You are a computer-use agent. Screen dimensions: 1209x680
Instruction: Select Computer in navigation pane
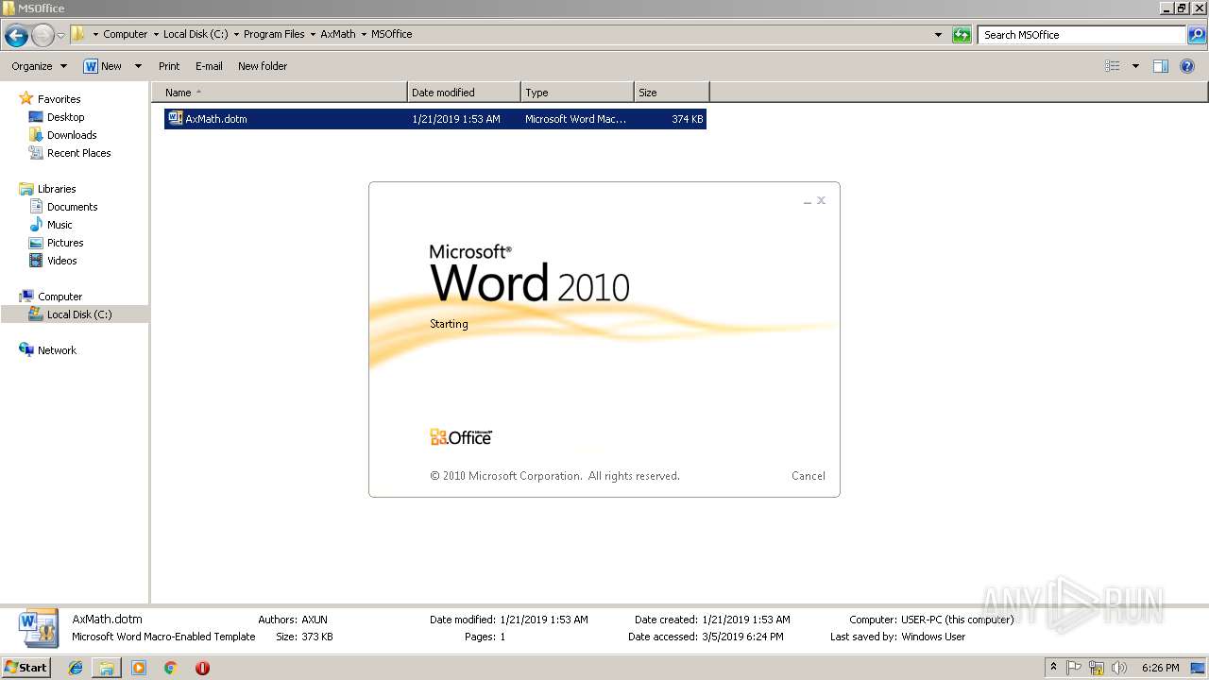tap(60, 297)
